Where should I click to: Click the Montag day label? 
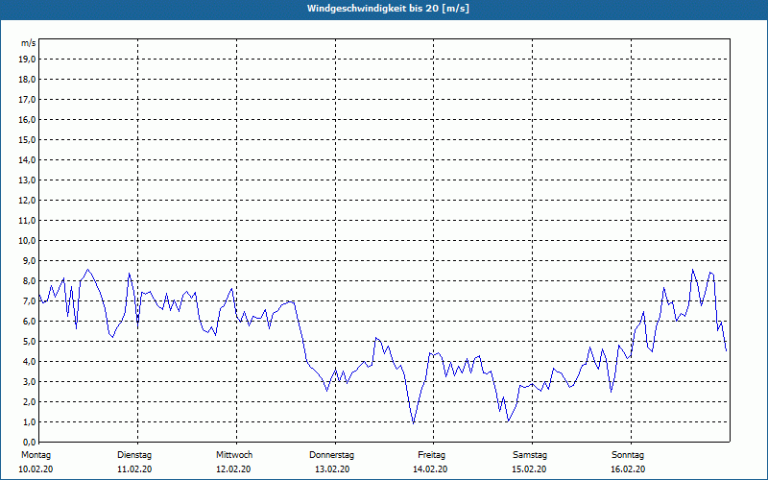(36, 455)
